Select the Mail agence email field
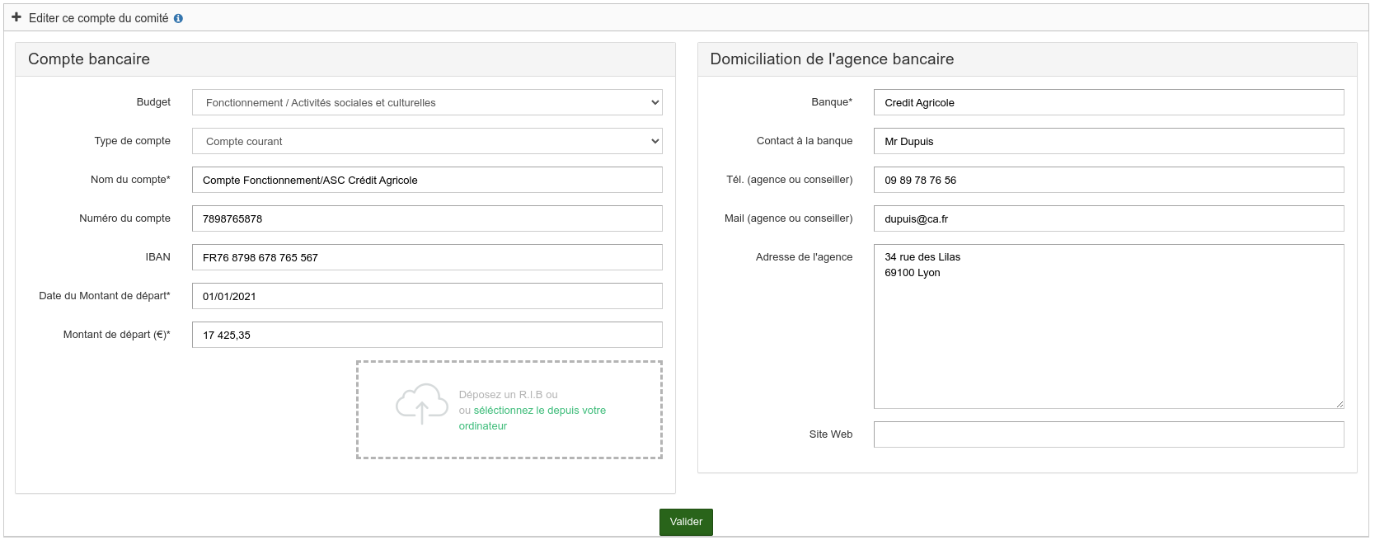The height and width of the screenshot is (540, 1375). (x=1108, y=218)
